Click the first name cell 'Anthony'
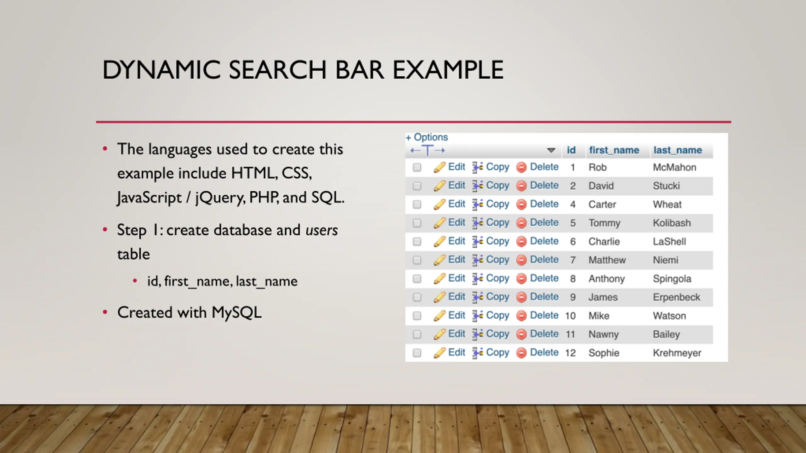 tap(607, 279)
